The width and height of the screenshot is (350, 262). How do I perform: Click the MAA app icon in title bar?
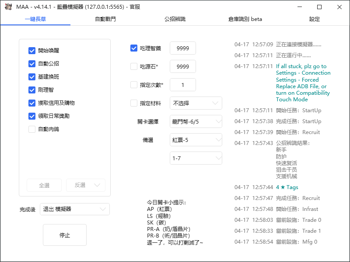pyautogui.click(x=8, y=7)
